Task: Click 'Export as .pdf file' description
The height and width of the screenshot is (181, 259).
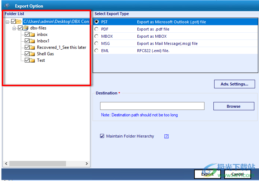Action: 153,29
